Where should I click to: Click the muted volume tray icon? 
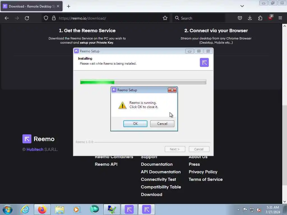coord(259,210)
